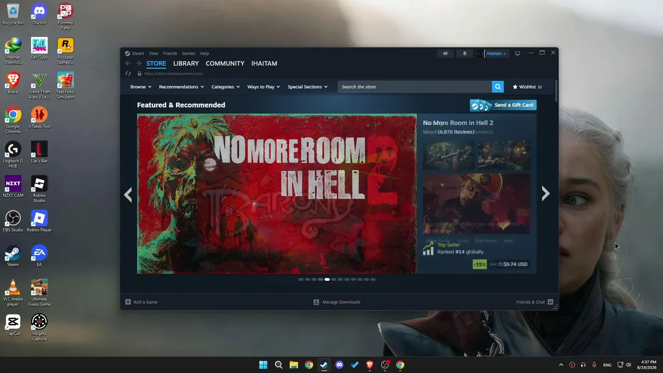
Task: Enter Big Picture mode via monitor icon
Action: tap(517, 53)
